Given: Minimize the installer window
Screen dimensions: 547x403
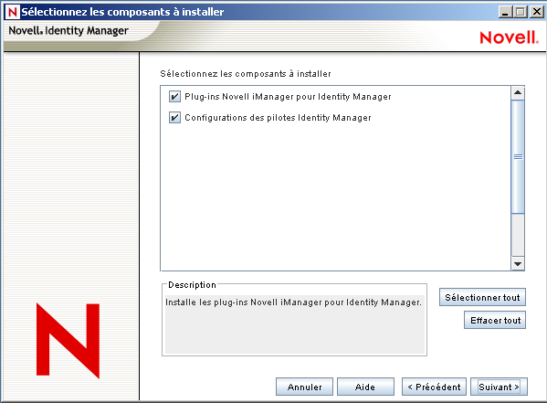Looking at the screenshot, I should coord(505,12).
